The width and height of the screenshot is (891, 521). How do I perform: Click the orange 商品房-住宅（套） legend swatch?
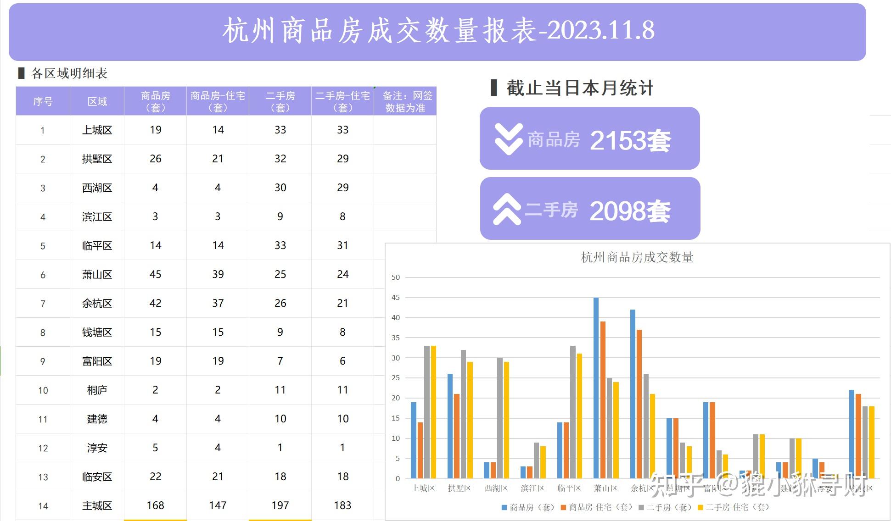pyautogui.click(x=563, y=507)
